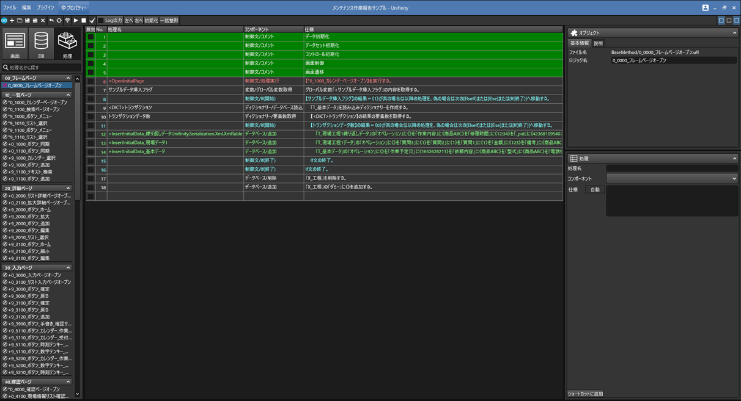Open the user account icon in title bar

[x=705, y=8]
